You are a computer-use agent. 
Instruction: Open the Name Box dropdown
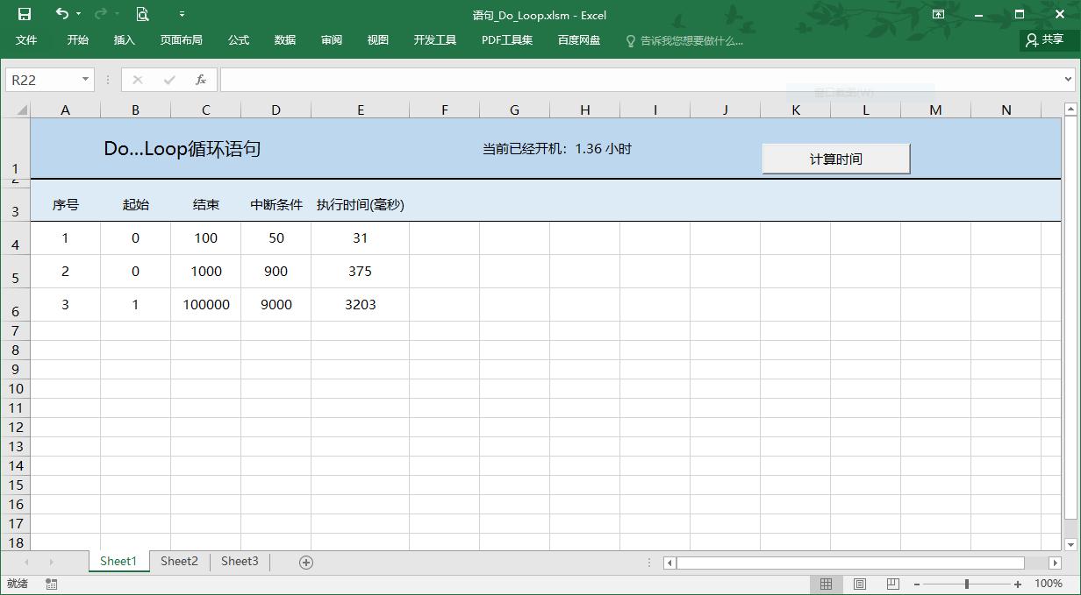(x=83, y=79)
